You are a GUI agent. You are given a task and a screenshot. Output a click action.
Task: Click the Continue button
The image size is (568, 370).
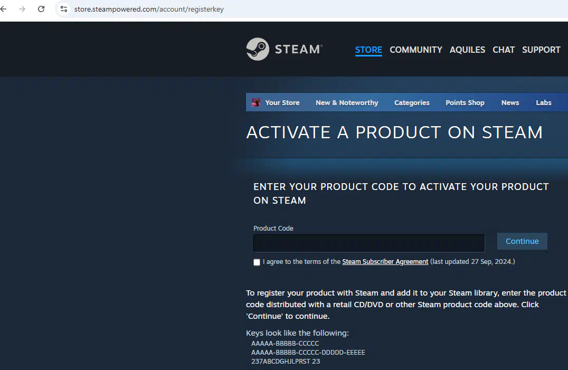pyautogui.click(x=522, y=241)
